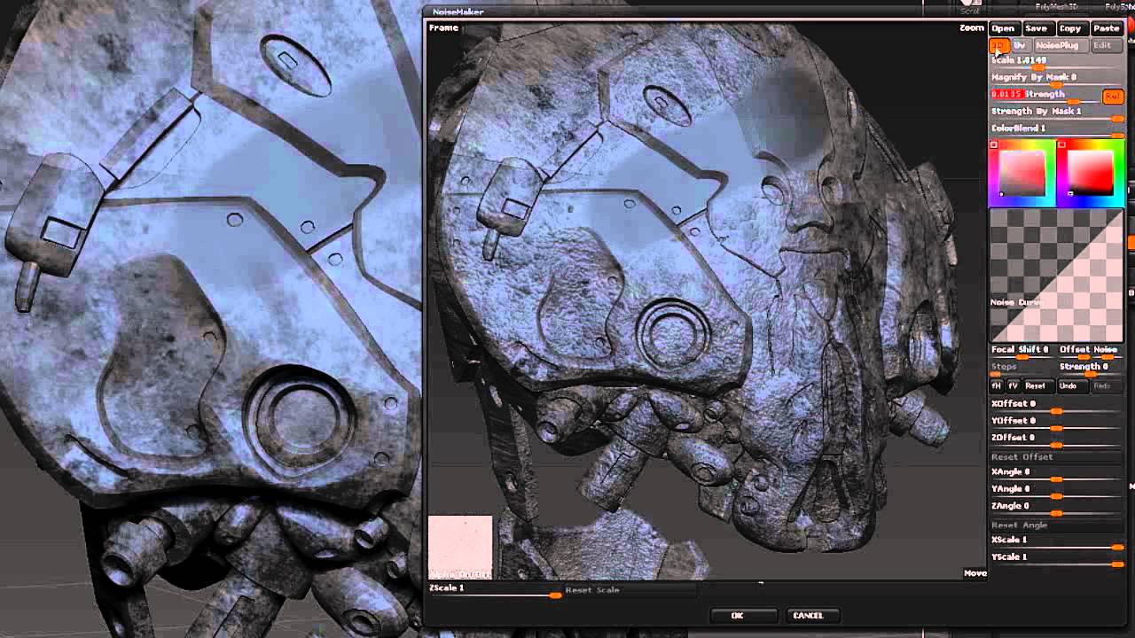Flip curve horizontally with fH
This screenshot has width=1135, height=638.
coord(997,386)
